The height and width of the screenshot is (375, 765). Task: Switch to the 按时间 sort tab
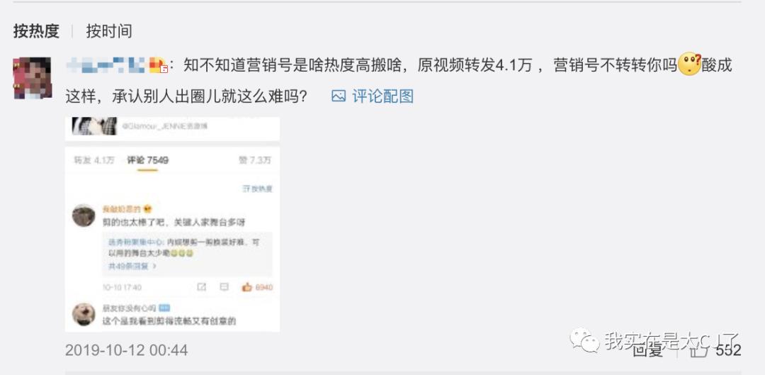pos(109,31)
